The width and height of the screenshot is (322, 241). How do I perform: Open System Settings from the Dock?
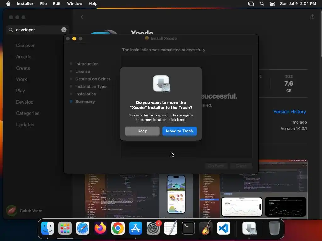[153, 228]
